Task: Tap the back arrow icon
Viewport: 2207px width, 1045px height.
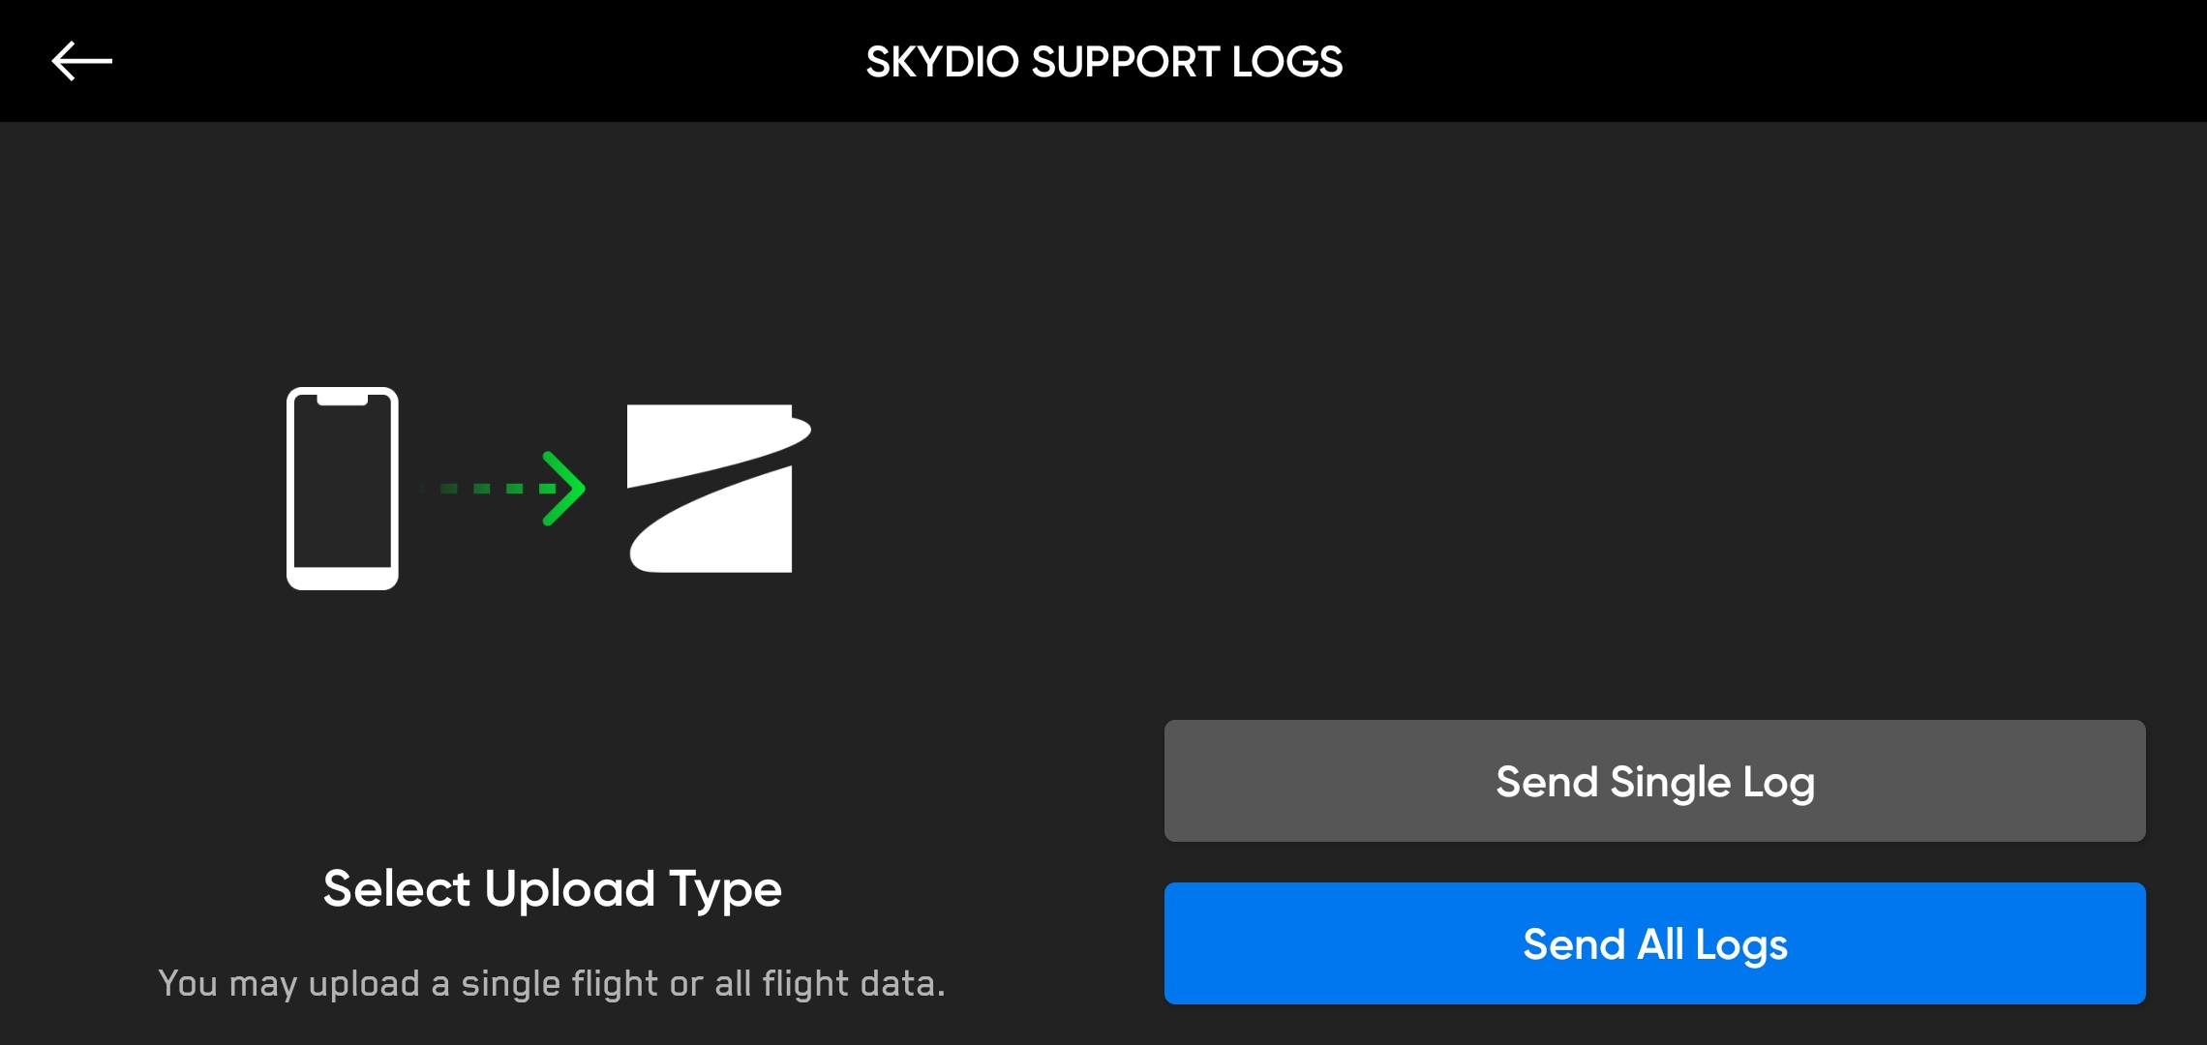Action: pos(82,61)
